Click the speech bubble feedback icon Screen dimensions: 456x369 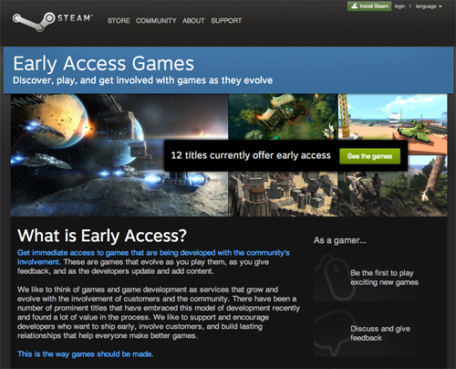tap(335, 333)
